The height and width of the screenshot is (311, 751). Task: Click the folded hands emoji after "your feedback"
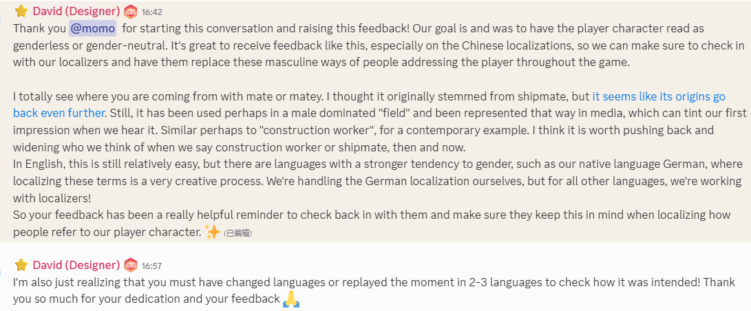coord(292,299)
